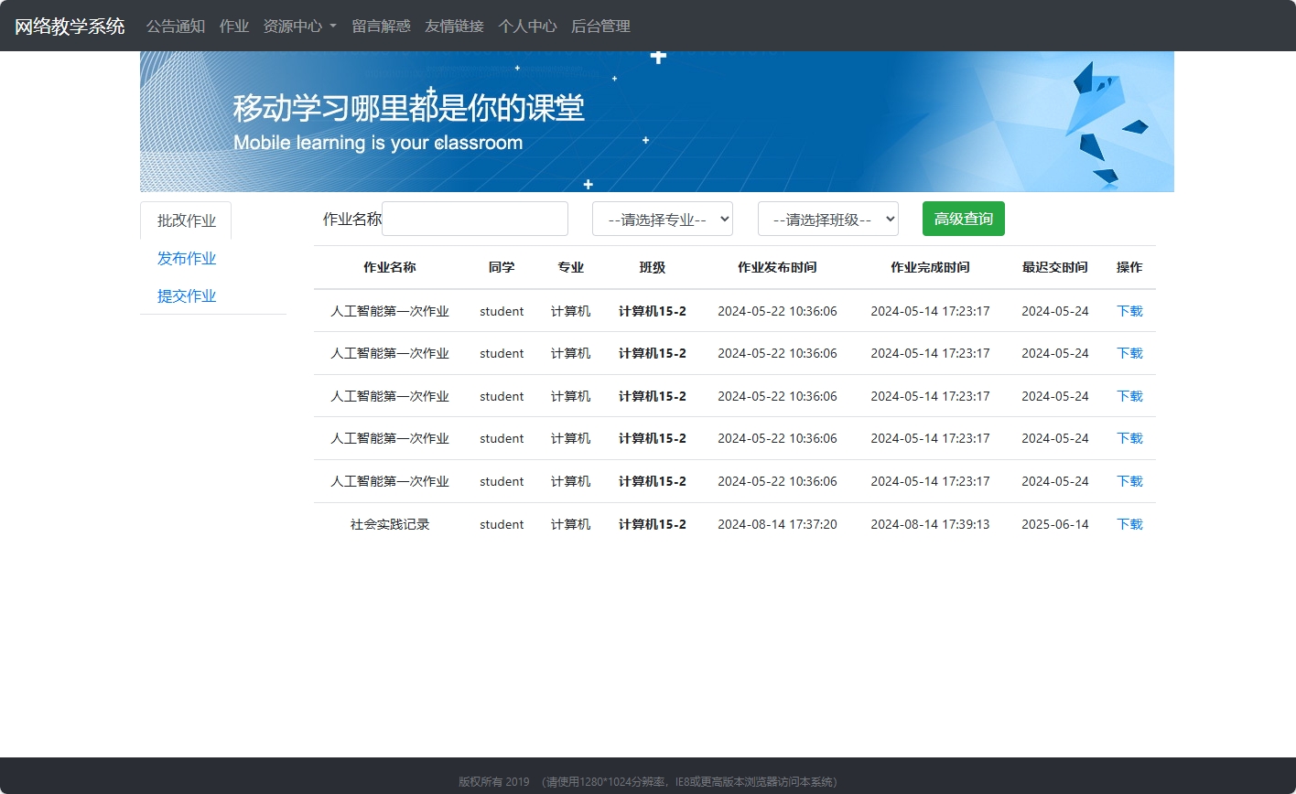Image resolution: width=1296 pixels, height=794 pixels.
Task: Download the second row's assignment via 下载
Action: pyautogui.click(x=1129, y=353)
